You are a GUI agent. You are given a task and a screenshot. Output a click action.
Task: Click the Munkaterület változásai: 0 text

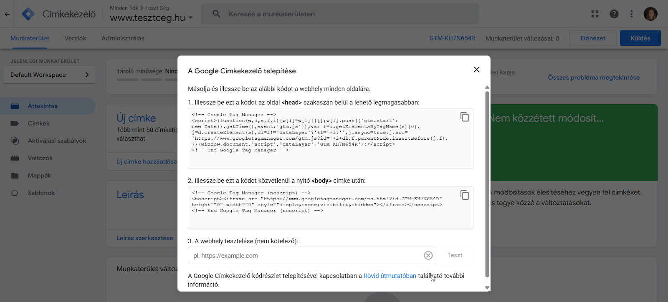click(x=522, y=38)
